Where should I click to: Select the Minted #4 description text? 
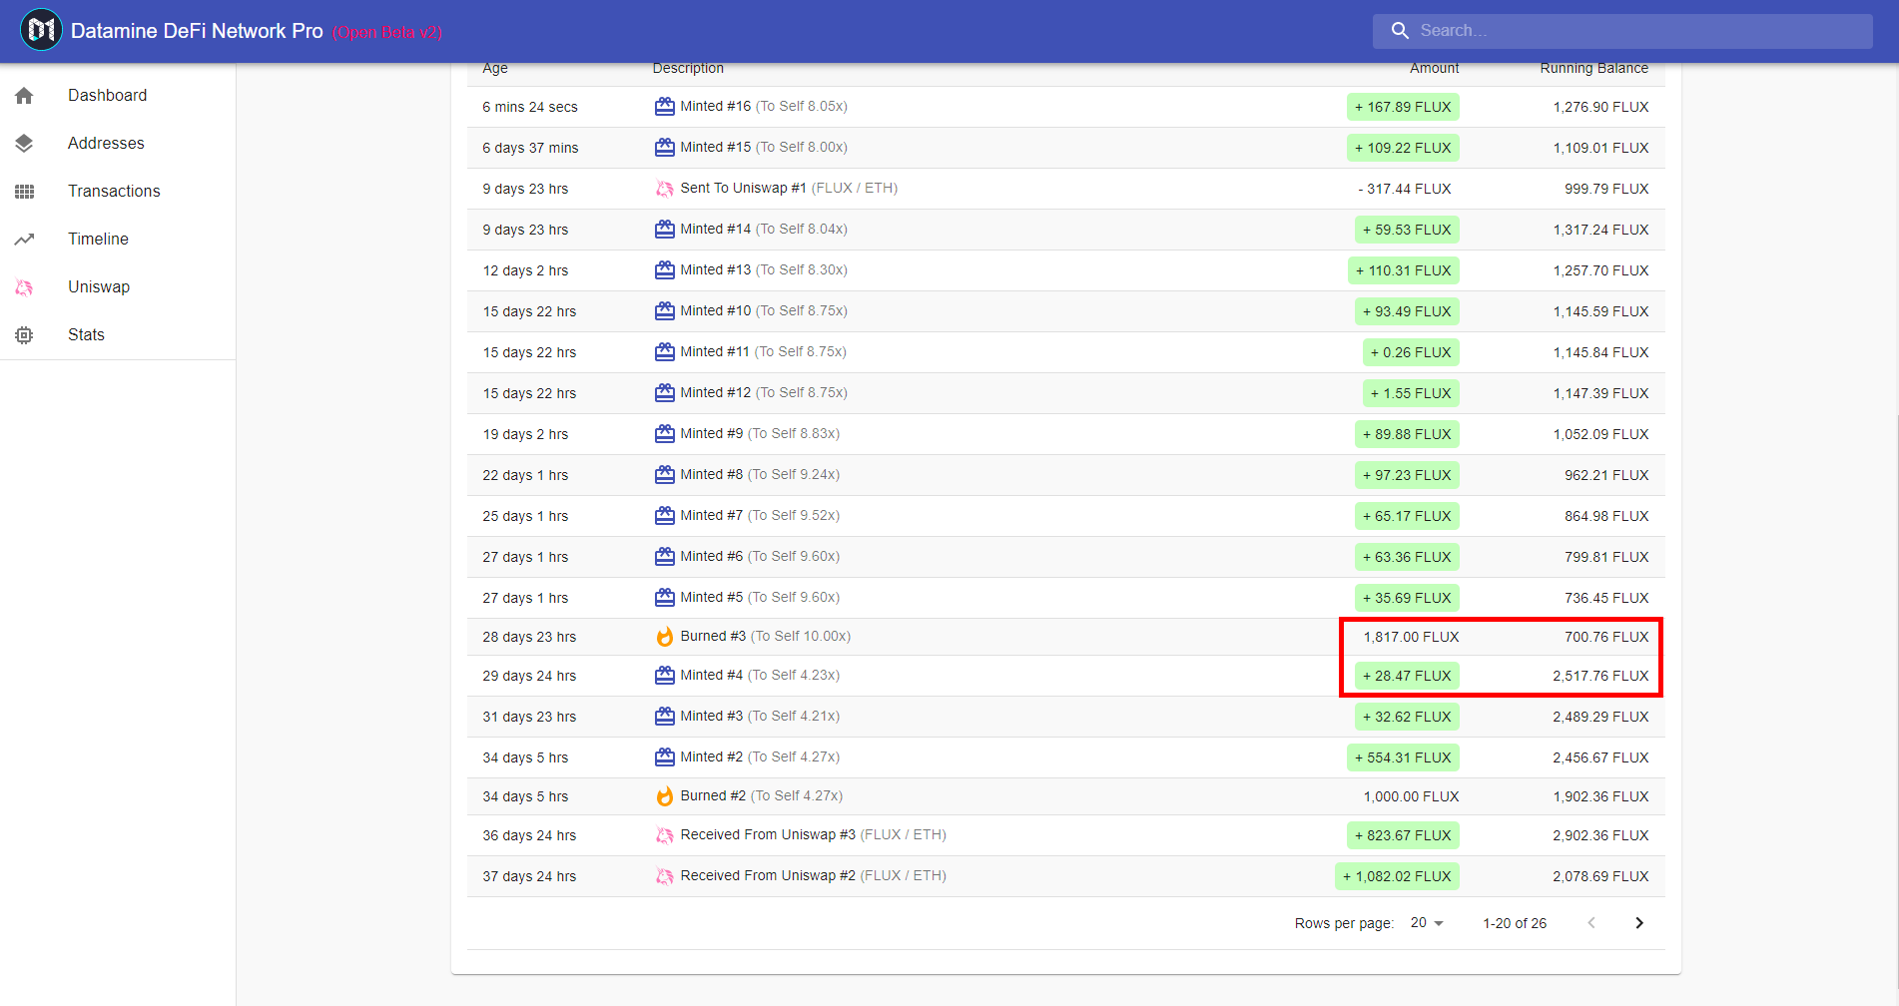tap(760, 676)
